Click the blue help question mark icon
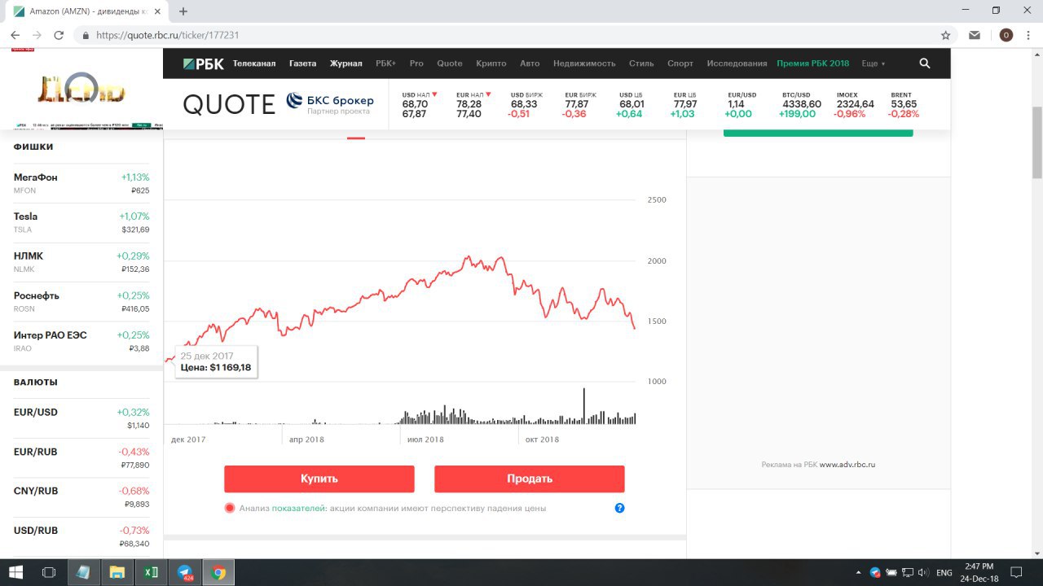This screenshot has height=586, width=1043. tap(619, 508)
